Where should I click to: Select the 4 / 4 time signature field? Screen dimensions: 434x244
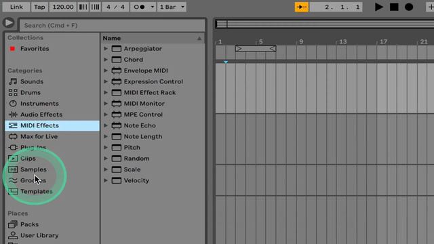[115, 7]
